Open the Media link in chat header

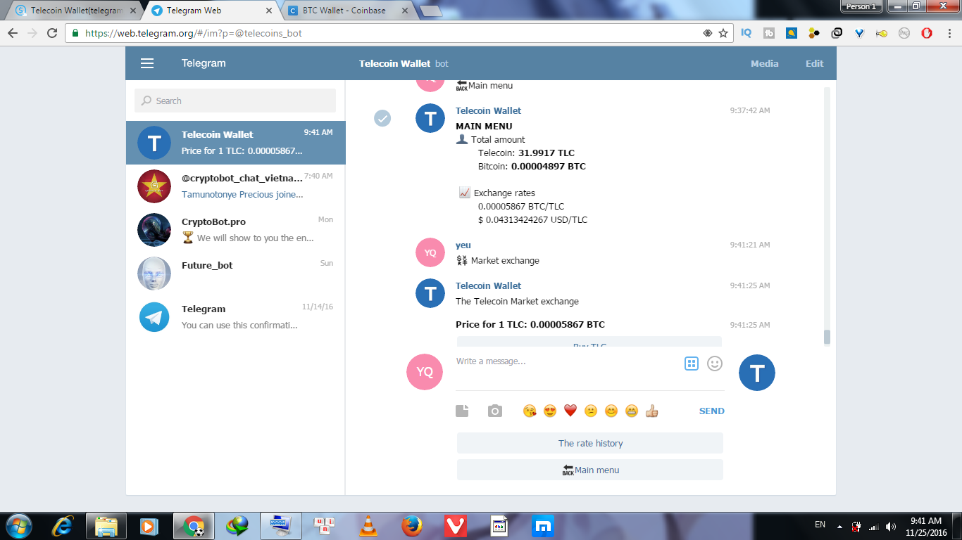click(764, 63)
